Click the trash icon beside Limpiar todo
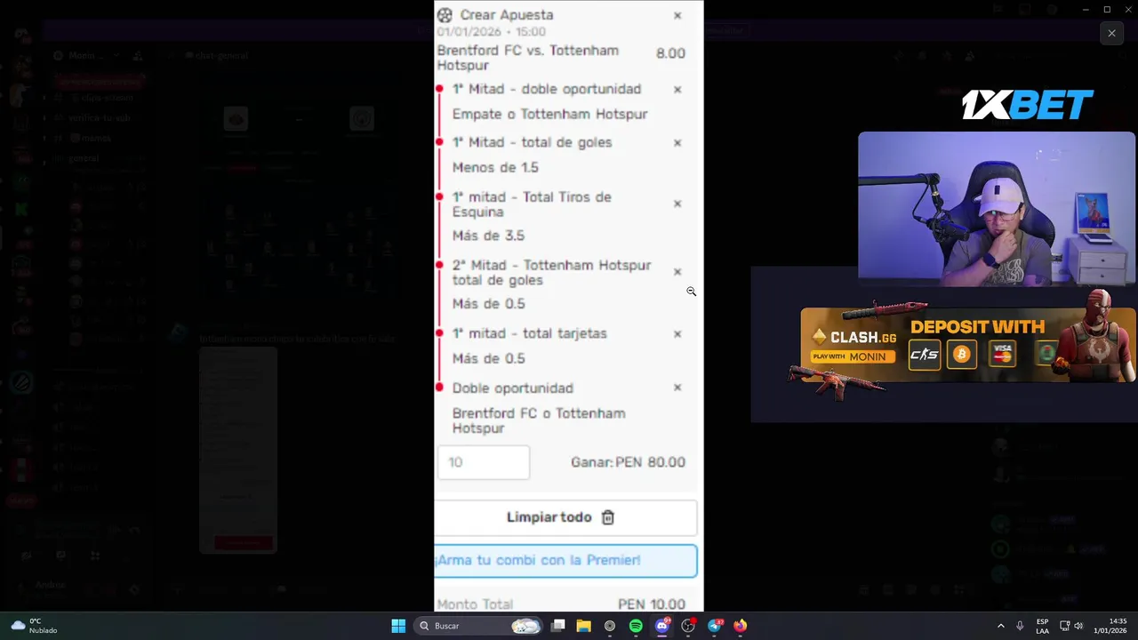The image size is (1138, 640). click(608, 517)
